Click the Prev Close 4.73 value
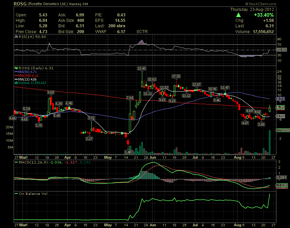290x228 pixels. tap(43, 32)
